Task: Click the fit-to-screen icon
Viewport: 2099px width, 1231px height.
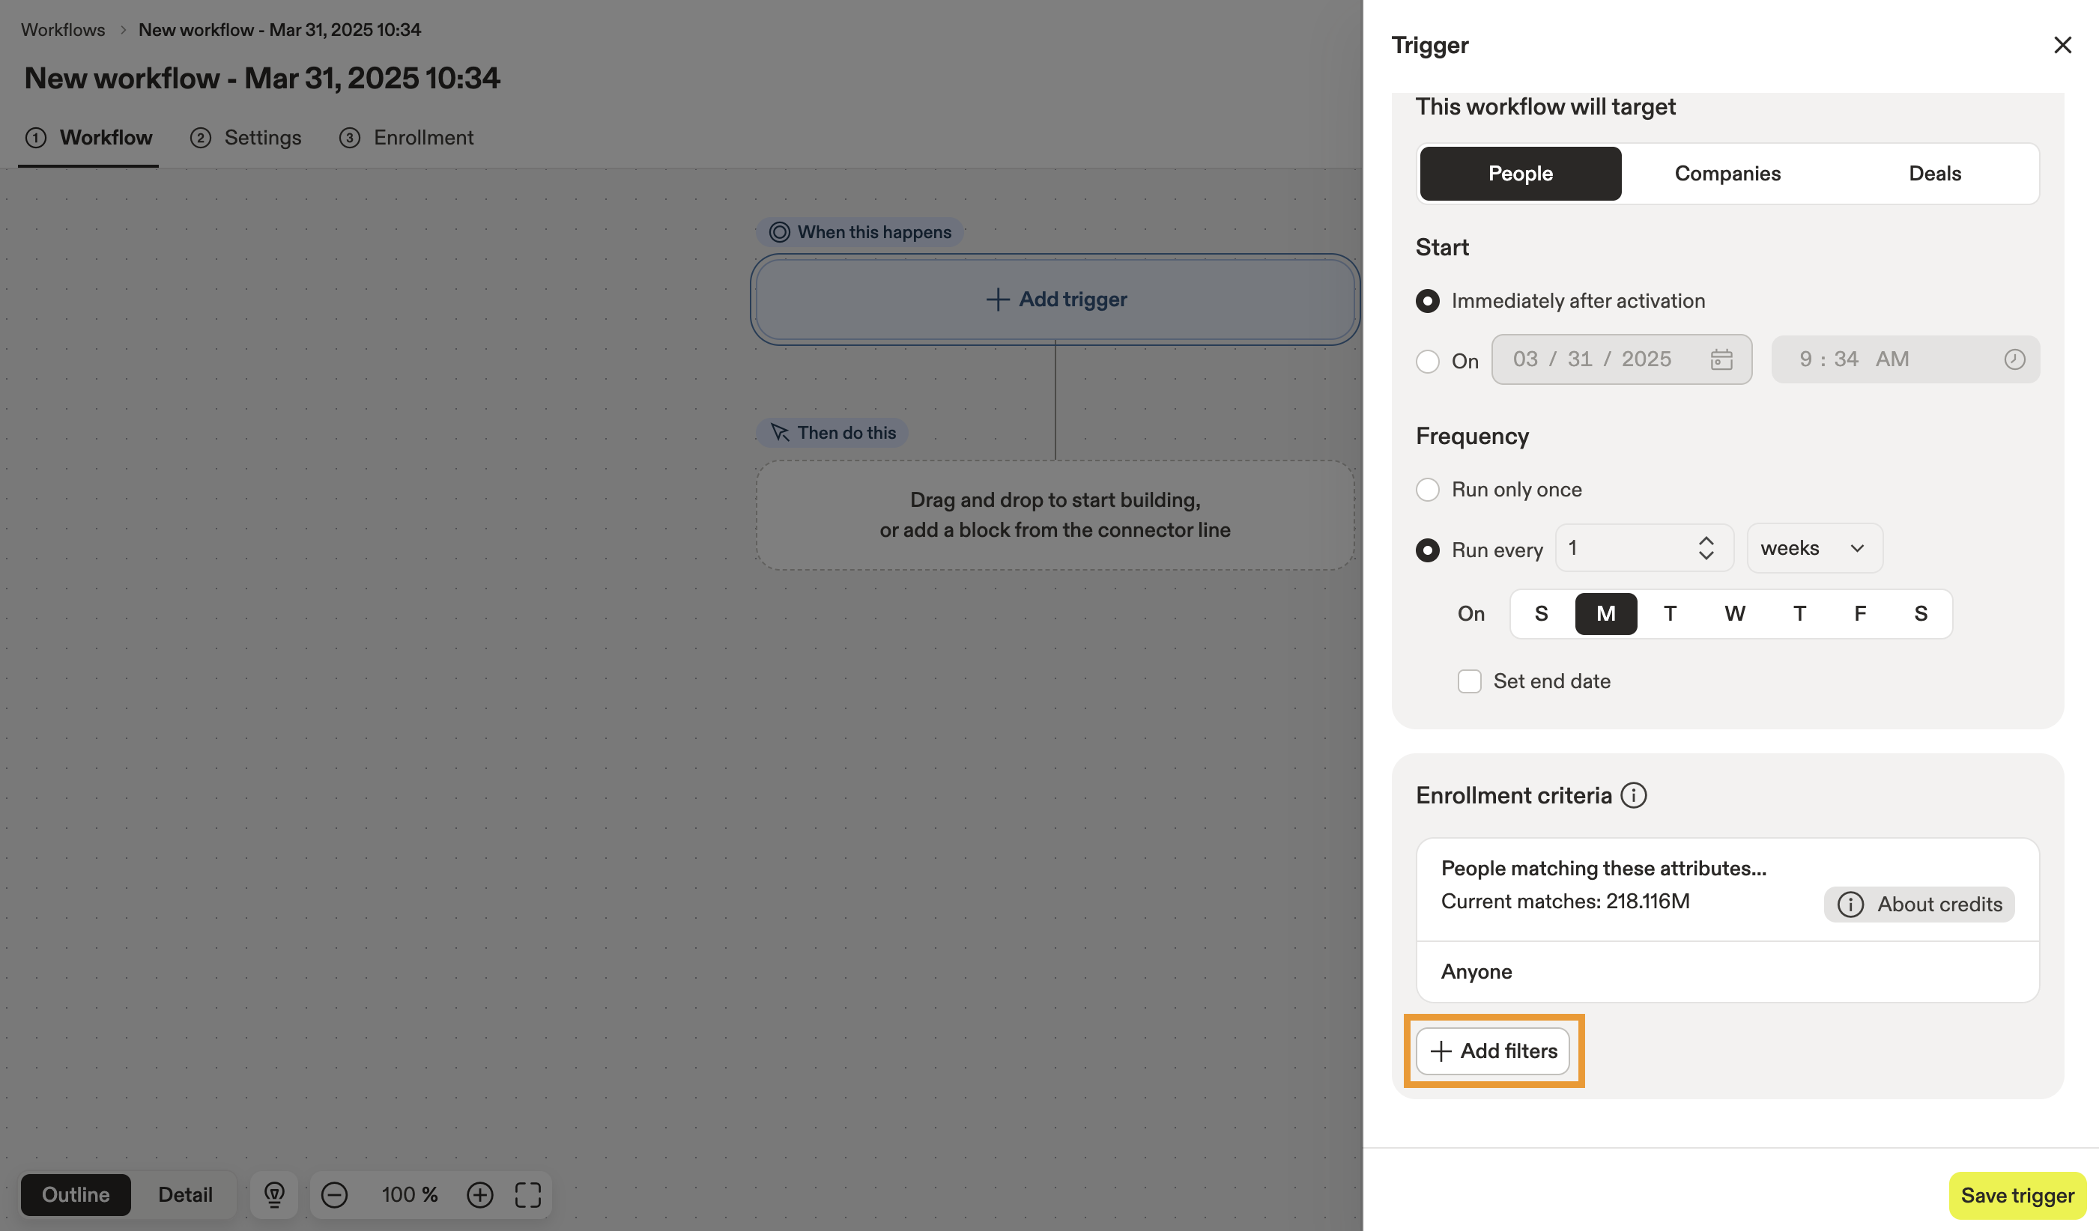Action: point(528,1194)
